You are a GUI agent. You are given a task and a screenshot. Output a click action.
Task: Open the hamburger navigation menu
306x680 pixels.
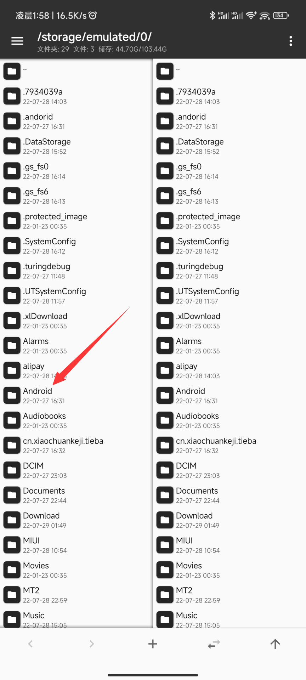tap(17, 41)
